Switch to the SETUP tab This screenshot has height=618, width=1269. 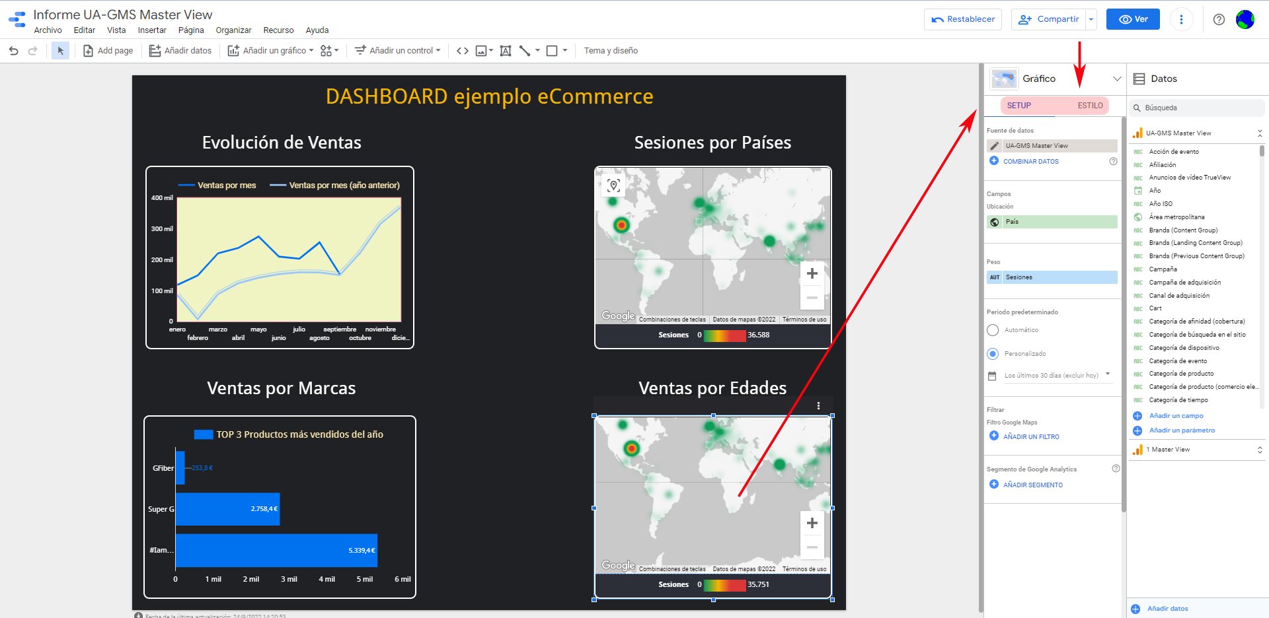[x=1019, y=106]
